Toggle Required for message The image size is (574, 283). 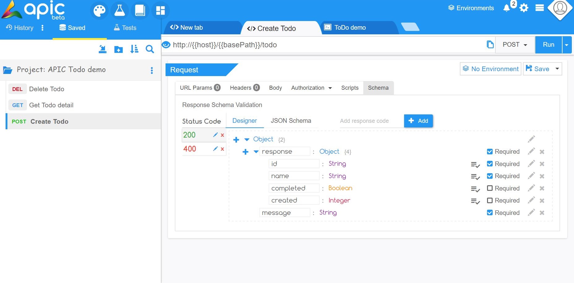(490, 212)
